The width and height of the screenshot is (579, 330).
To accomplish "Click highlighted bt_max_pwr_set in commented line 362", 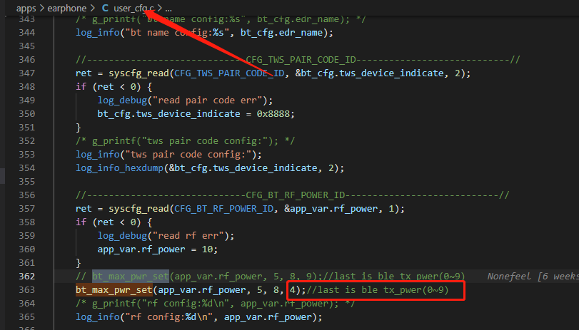I will 131,276.
